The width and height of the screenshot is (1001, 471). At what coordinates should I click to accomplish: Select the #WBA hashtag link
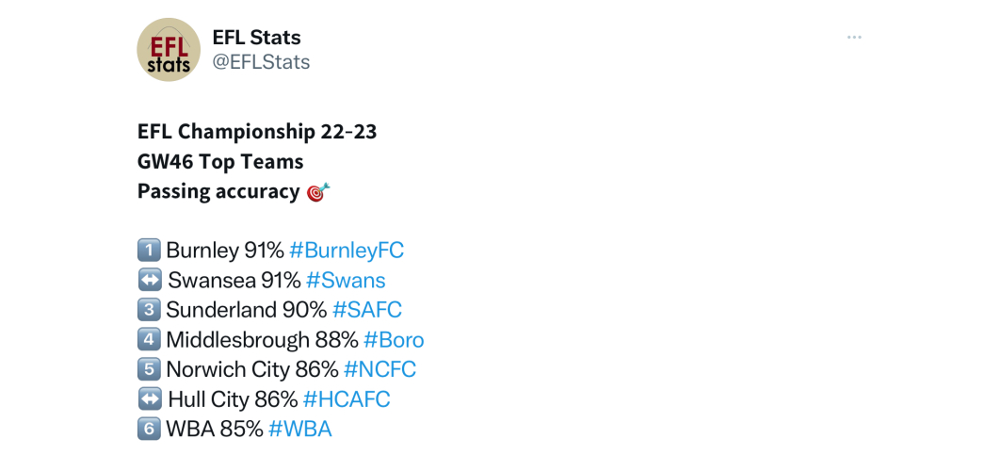pyautogui.click(x=299, y=429)
